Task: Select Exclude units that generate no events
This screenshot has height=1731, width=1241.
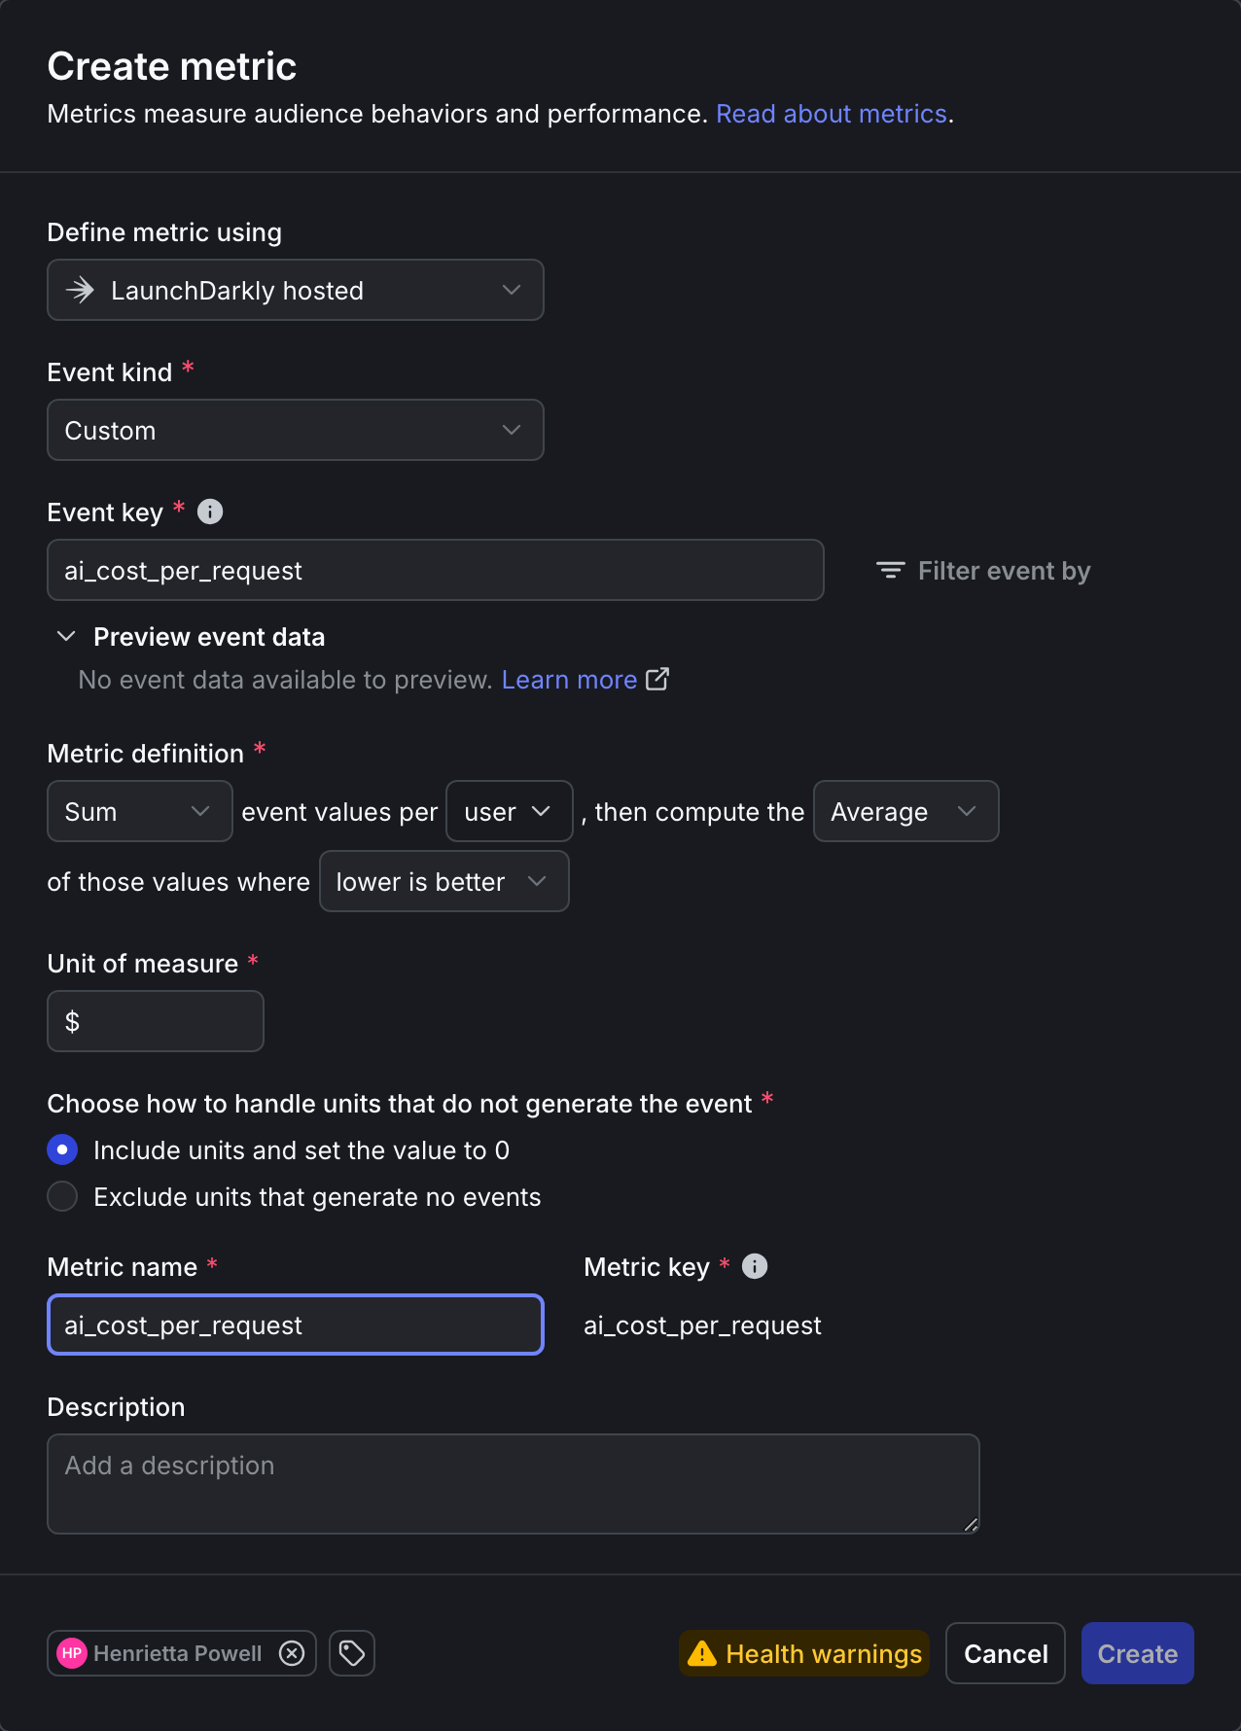Action: pos(62,1196)
